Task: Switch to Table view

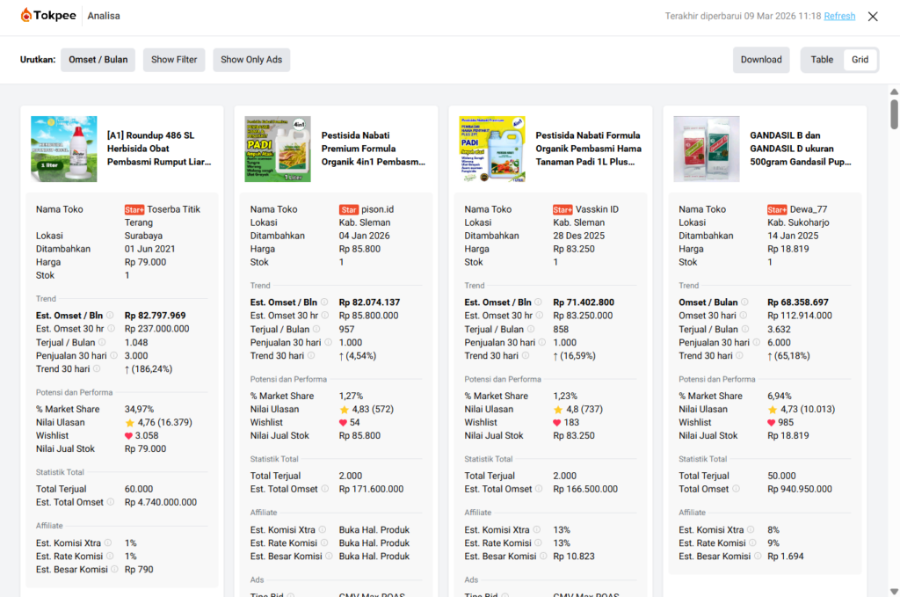Action: coord(822,60)
